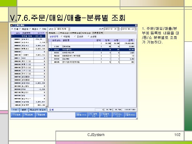Screen dimensions: 192x144
Task: Select supplier row 000001
Action: [x=28, y=39]
